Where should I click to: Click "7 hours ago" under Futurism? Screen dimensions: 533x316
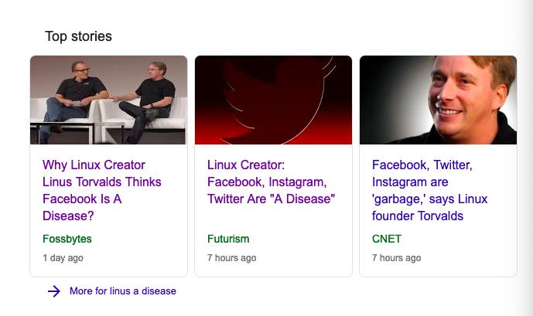point(231,258)
